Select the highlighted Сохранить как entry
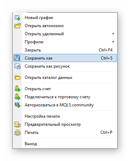Screen dimensions: 130x161 click(x=65, y=58)
